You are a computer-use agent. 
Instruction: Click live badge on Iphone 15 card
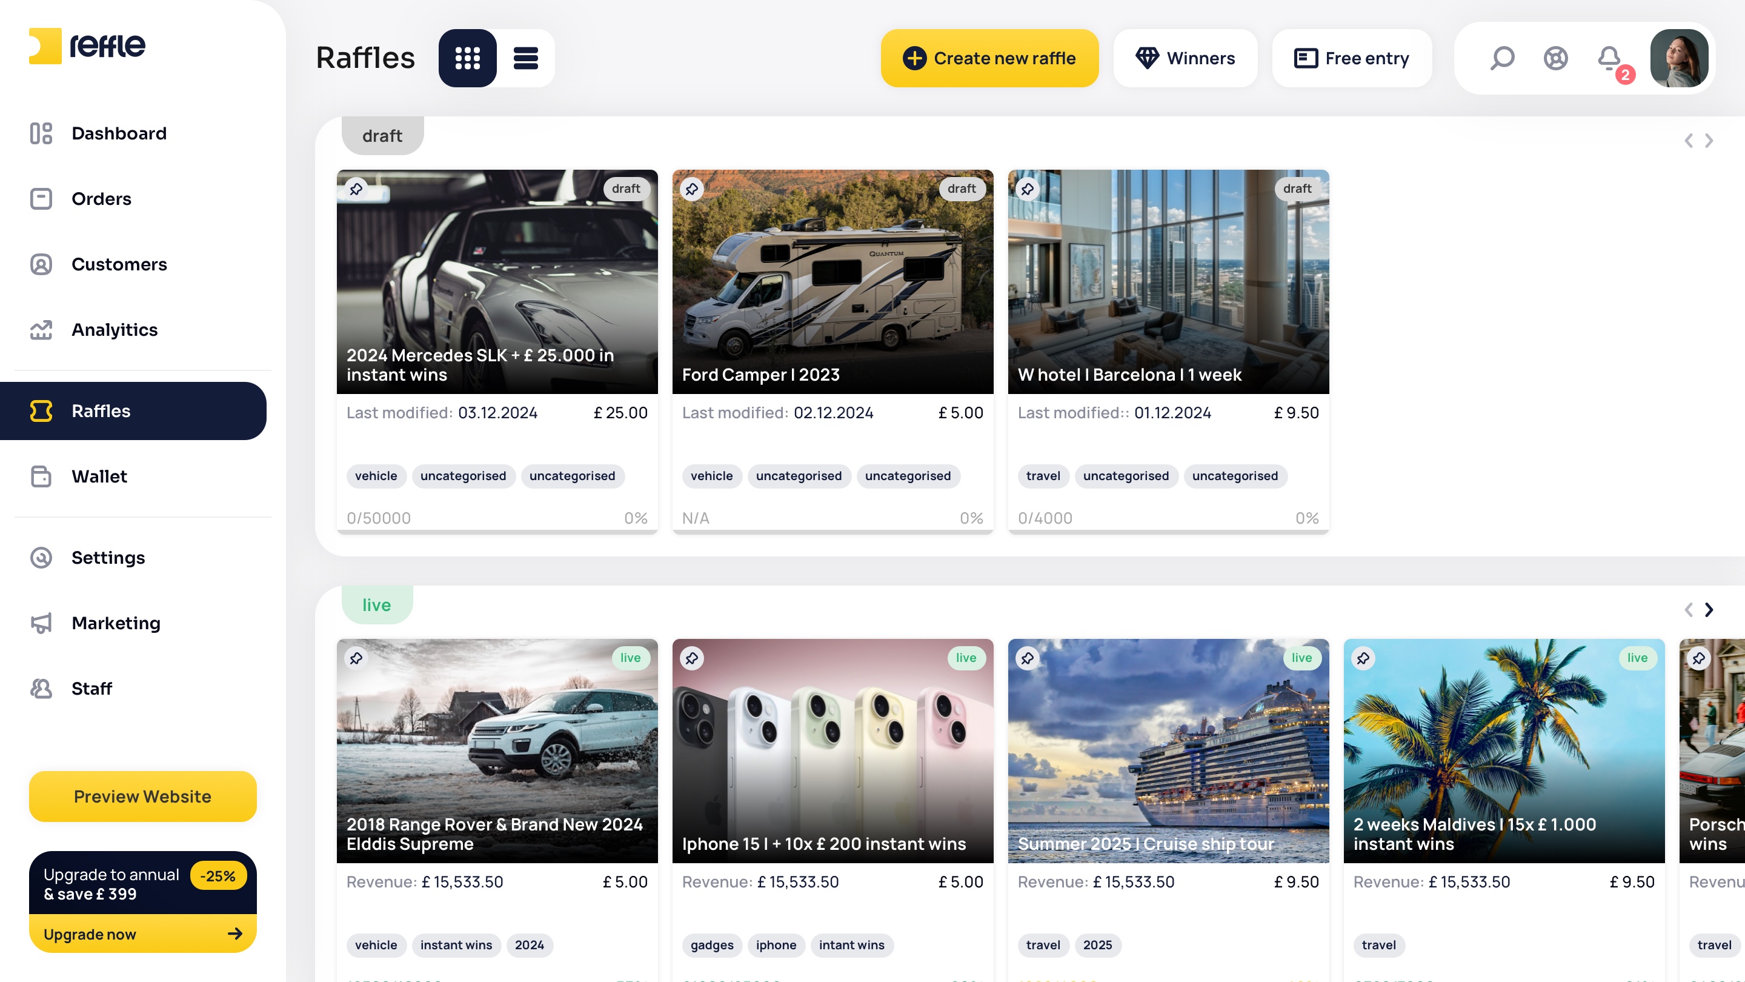click(x=966, y=658)
